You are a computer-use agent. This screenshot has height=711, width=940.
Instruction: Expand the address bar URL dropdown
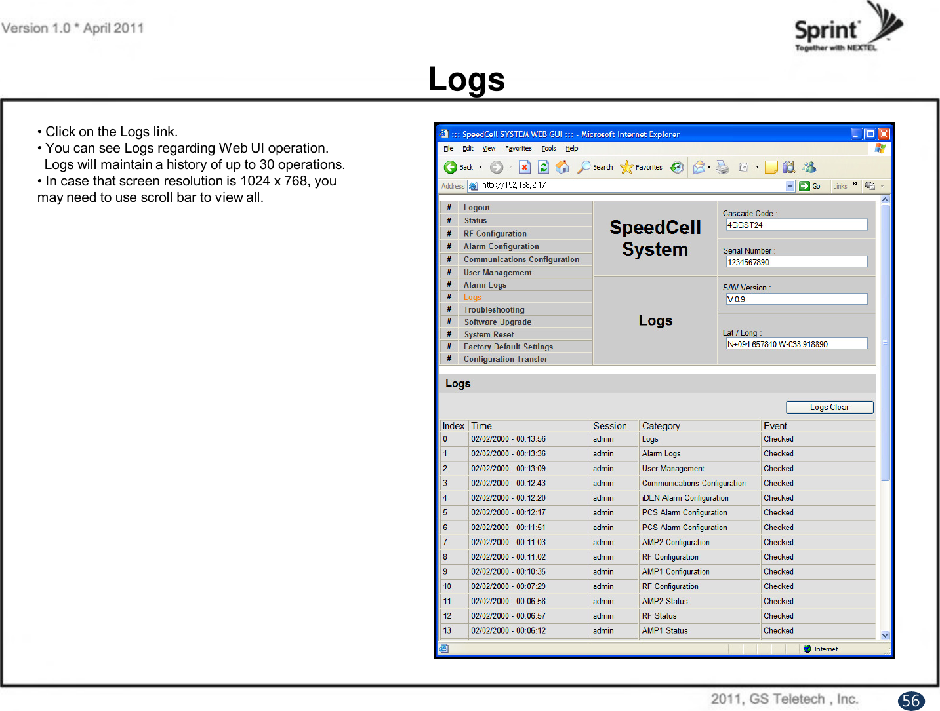(790, 186)
